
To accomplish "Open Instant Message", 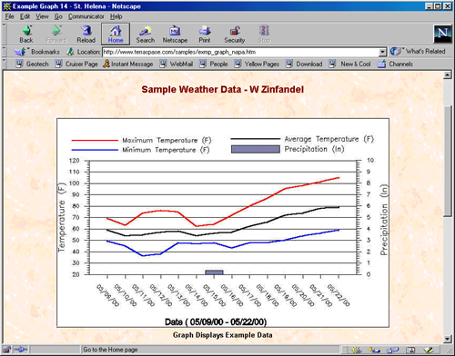I will coord(127,64).
